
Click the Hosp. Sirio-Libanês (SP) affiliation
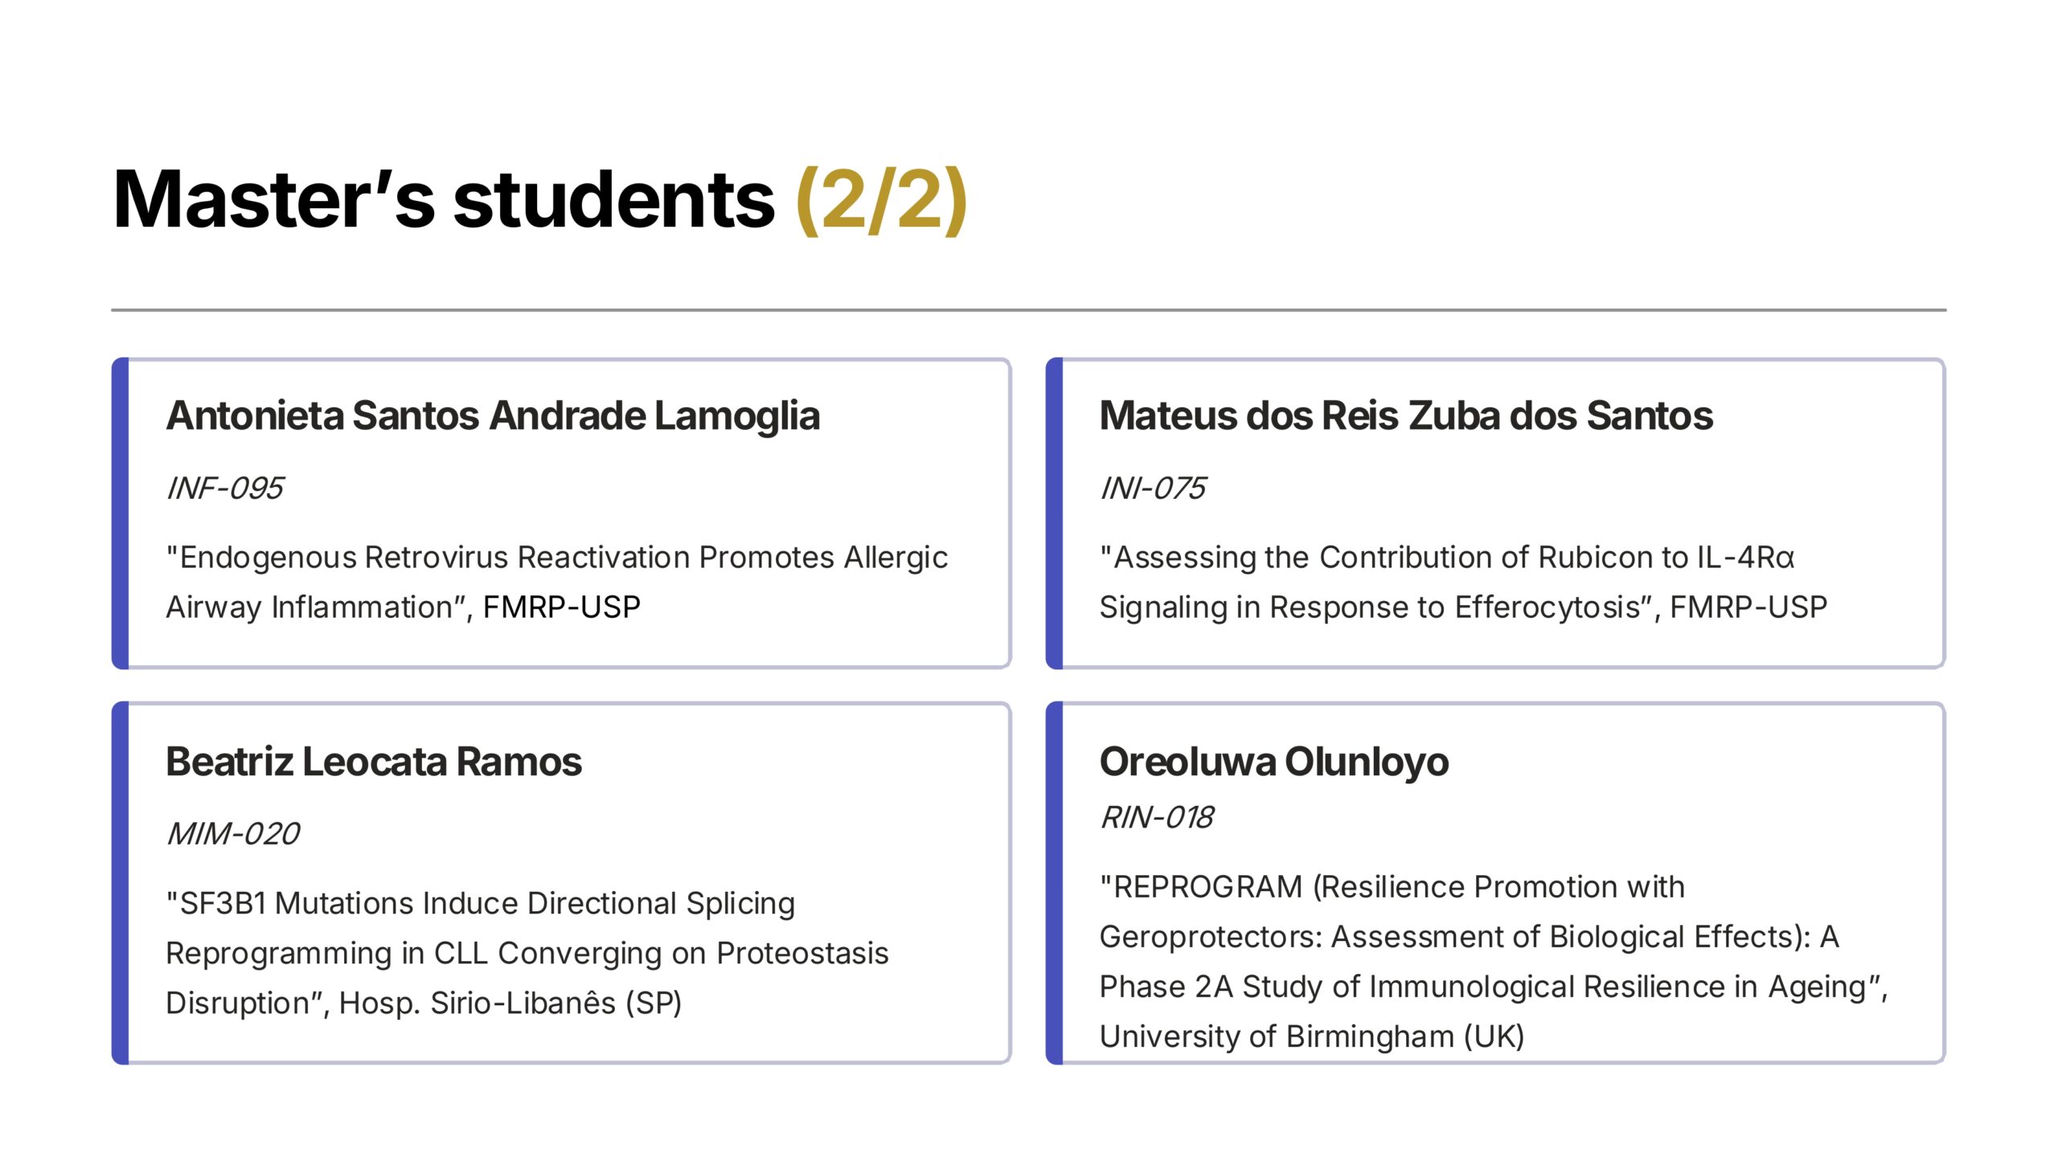point(510,1003)
